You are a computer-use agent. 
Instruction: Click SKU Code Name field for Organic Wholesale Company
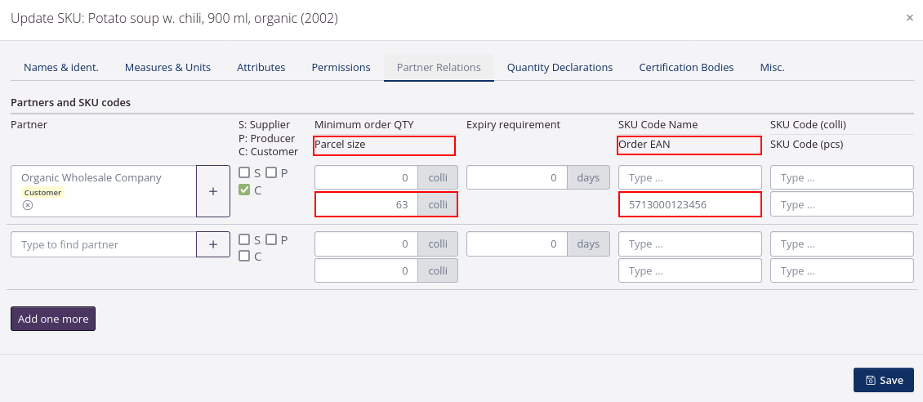click(x=690, y=178)
